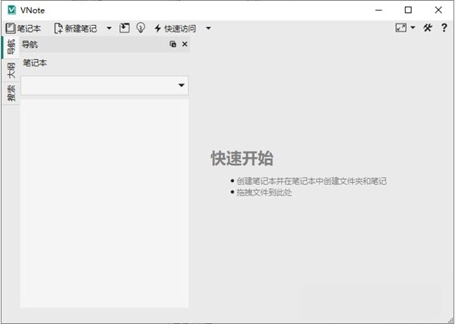Switch to the 大纲 outline tab
The height and width of the screenshot is (324, 455).
click(10, 71)
